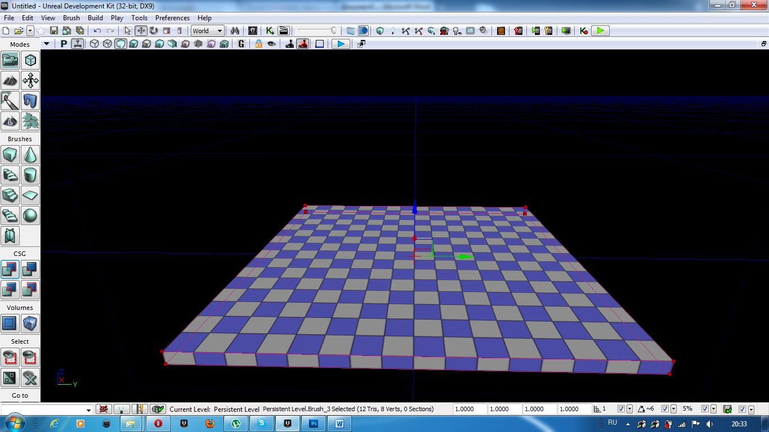Click Build Geometry cube icon
Image resolution: width=769 pixels, height=432 pixels.
380,31
